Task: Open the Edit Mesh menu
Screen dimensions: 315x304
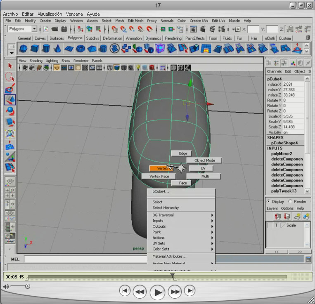Action: tap(135, 21)
